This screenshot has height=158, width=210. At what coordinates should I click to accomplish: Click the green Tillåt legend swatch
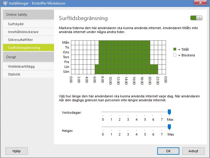(x=175, y=49)
